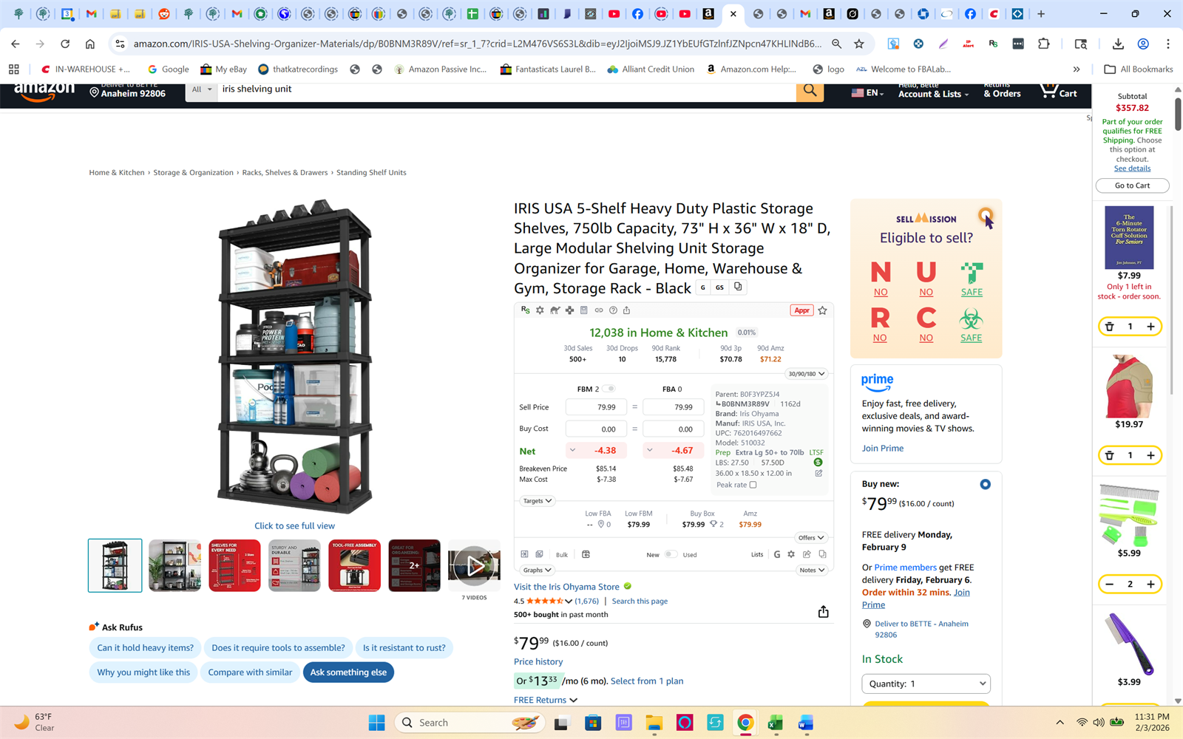This screenshot has width=1183, height=739.
Task: Click the Amazon search magnifier button
Action: pos(810,90)
